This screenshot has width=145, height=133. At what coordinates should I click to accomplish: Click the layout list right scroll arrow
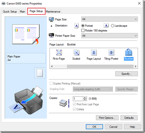click(x=136, y=66)
